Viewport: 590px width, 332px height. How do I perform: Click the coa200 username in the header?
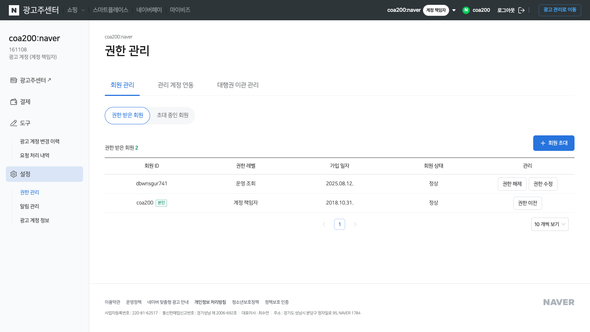[x=481, y=10]
